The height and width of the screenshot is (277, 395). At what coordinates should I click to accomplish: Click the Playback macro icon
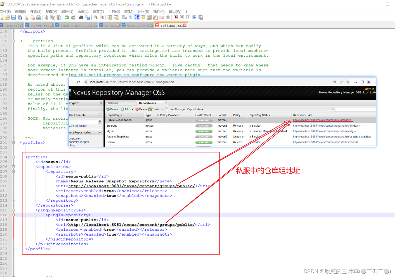[x=188, y=17]
